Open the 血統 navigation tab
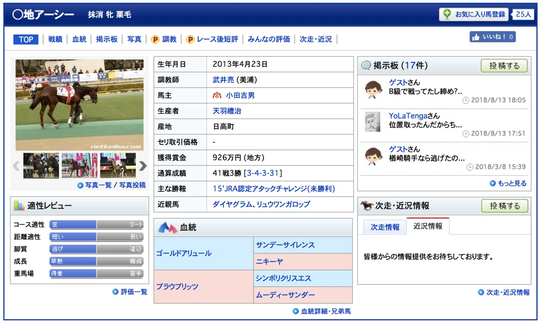The image size is (542, 322). [79, 39]
